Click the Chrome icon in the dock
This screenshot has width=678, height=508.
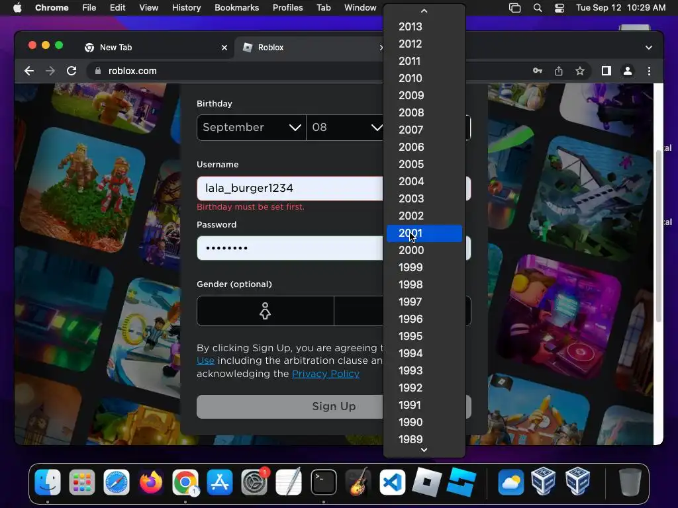tap(185, 482)
